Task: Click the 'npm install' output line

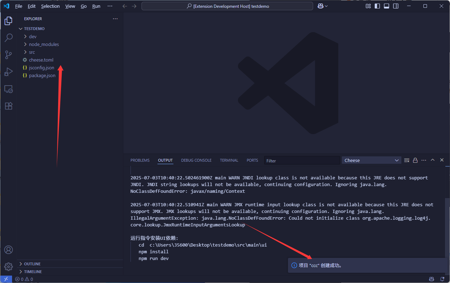Action: [x=154, y=252]
